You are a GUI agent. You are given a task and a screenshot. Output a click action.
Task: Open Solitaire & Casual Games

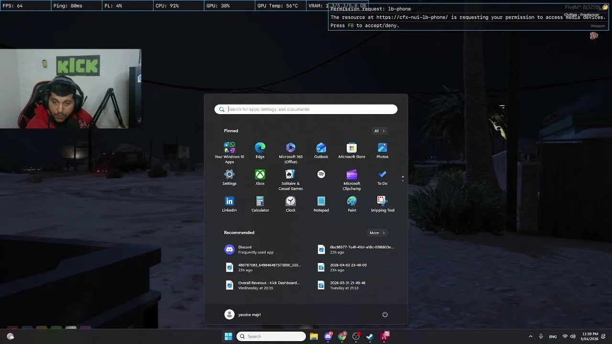click(291, 180)
